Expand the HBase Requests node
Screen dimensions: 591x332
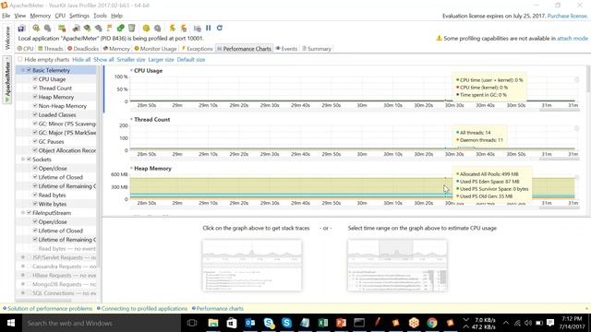click(x=23, y=275)
